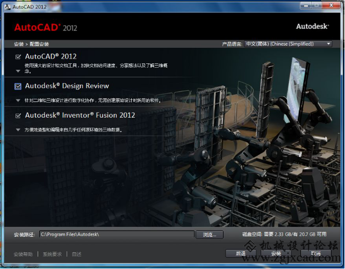The height and width of the screenshot is (269, 345).
Task: Click the install path input field
Action: click(x=117, y=234)
